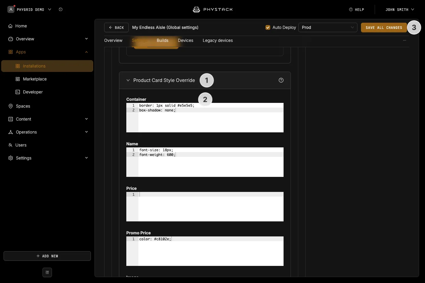The height and width of the screenshot is (283, 425).
Task: Open the Developer section icon
Action: point(18,92)
